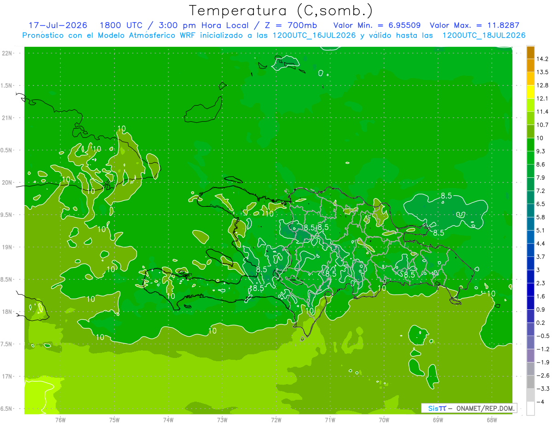Click the valid-until time '1200UTC_18JUL2026'
Image resolution: width=552 pixels, height=426 pixels.
[x=484, y=35]
